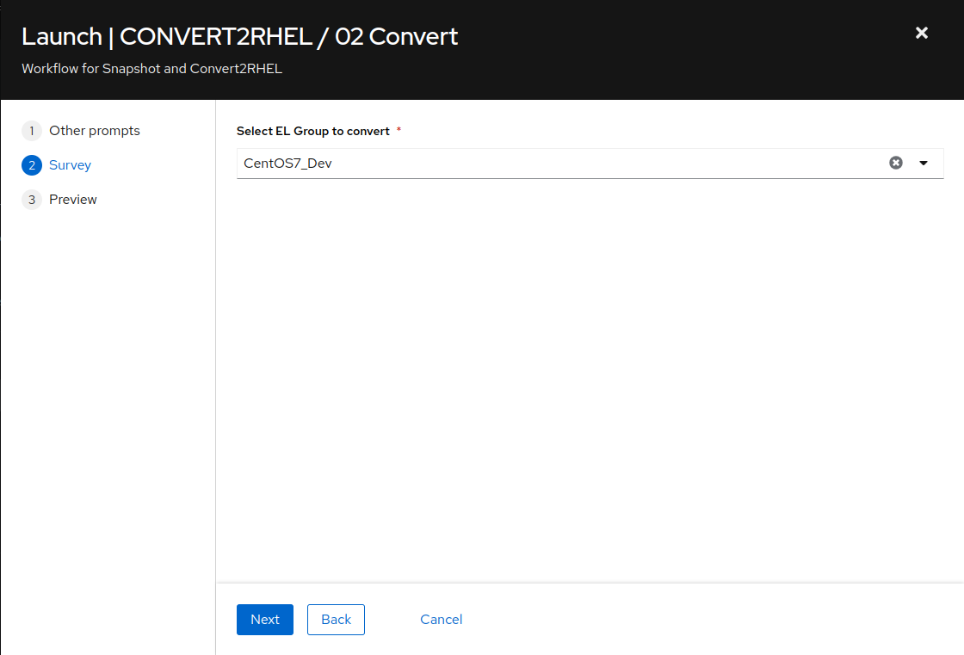Open the CentOS7_Dev select field

coord(590,163)
